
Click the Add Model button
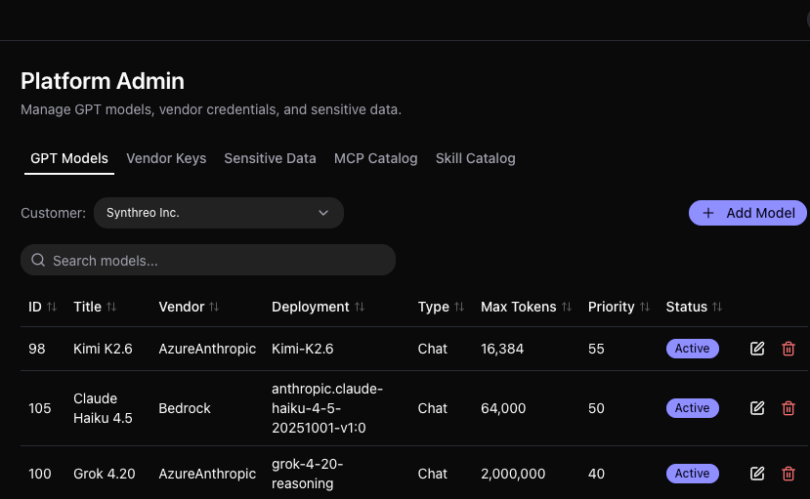point(747,213)
